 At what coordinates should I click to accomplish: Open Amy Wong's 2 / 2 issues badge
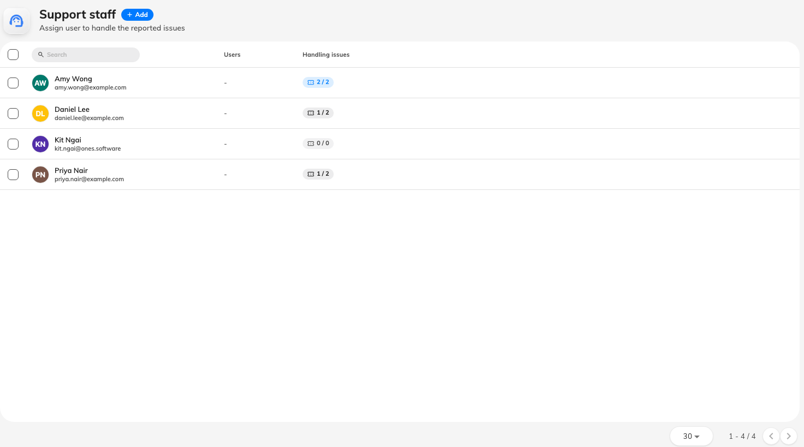[x=318, y=82]
